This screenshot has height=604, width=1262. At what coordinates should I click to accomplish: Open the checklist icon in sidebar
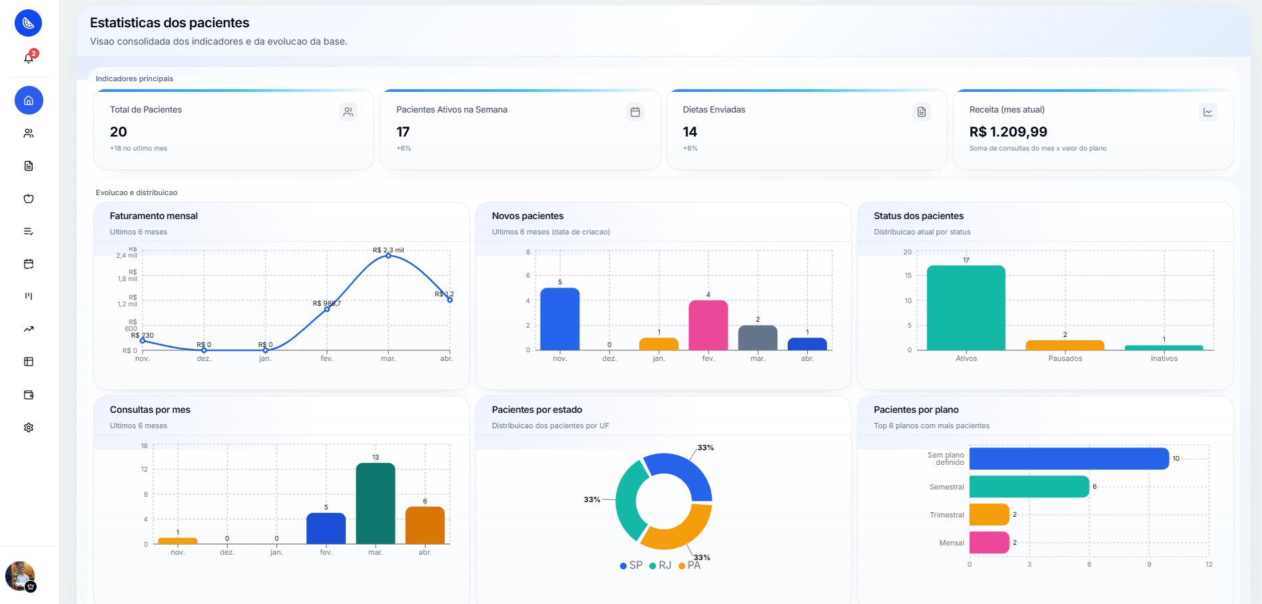click(x=29, y=231)
